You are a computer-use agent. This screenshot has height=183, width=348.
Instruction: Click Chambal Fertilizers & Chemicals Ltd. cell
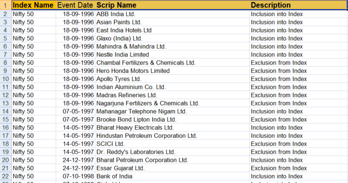click(172, 63)
